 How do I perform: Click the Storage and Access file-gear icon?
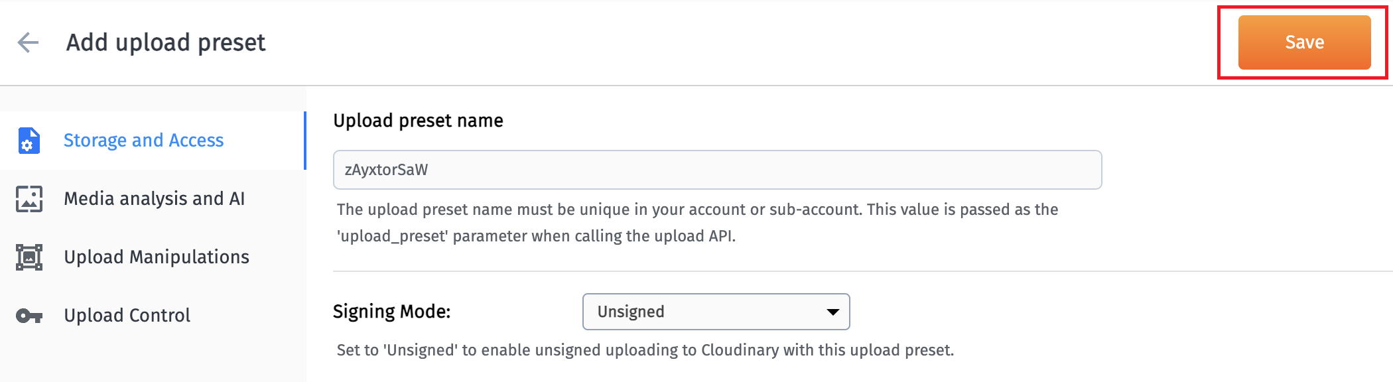tap(29, 141)
